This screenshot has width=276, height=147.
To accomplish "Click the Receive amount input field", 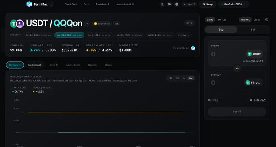I will 226,83.
